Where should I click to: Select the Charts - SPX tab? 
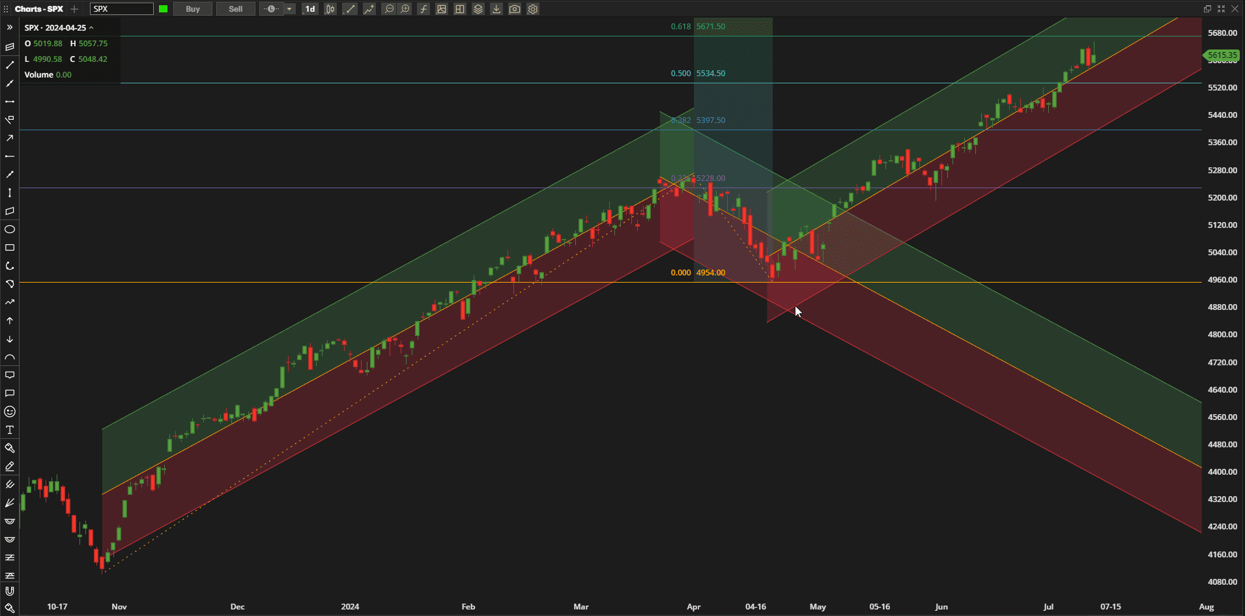coord(39,9)
